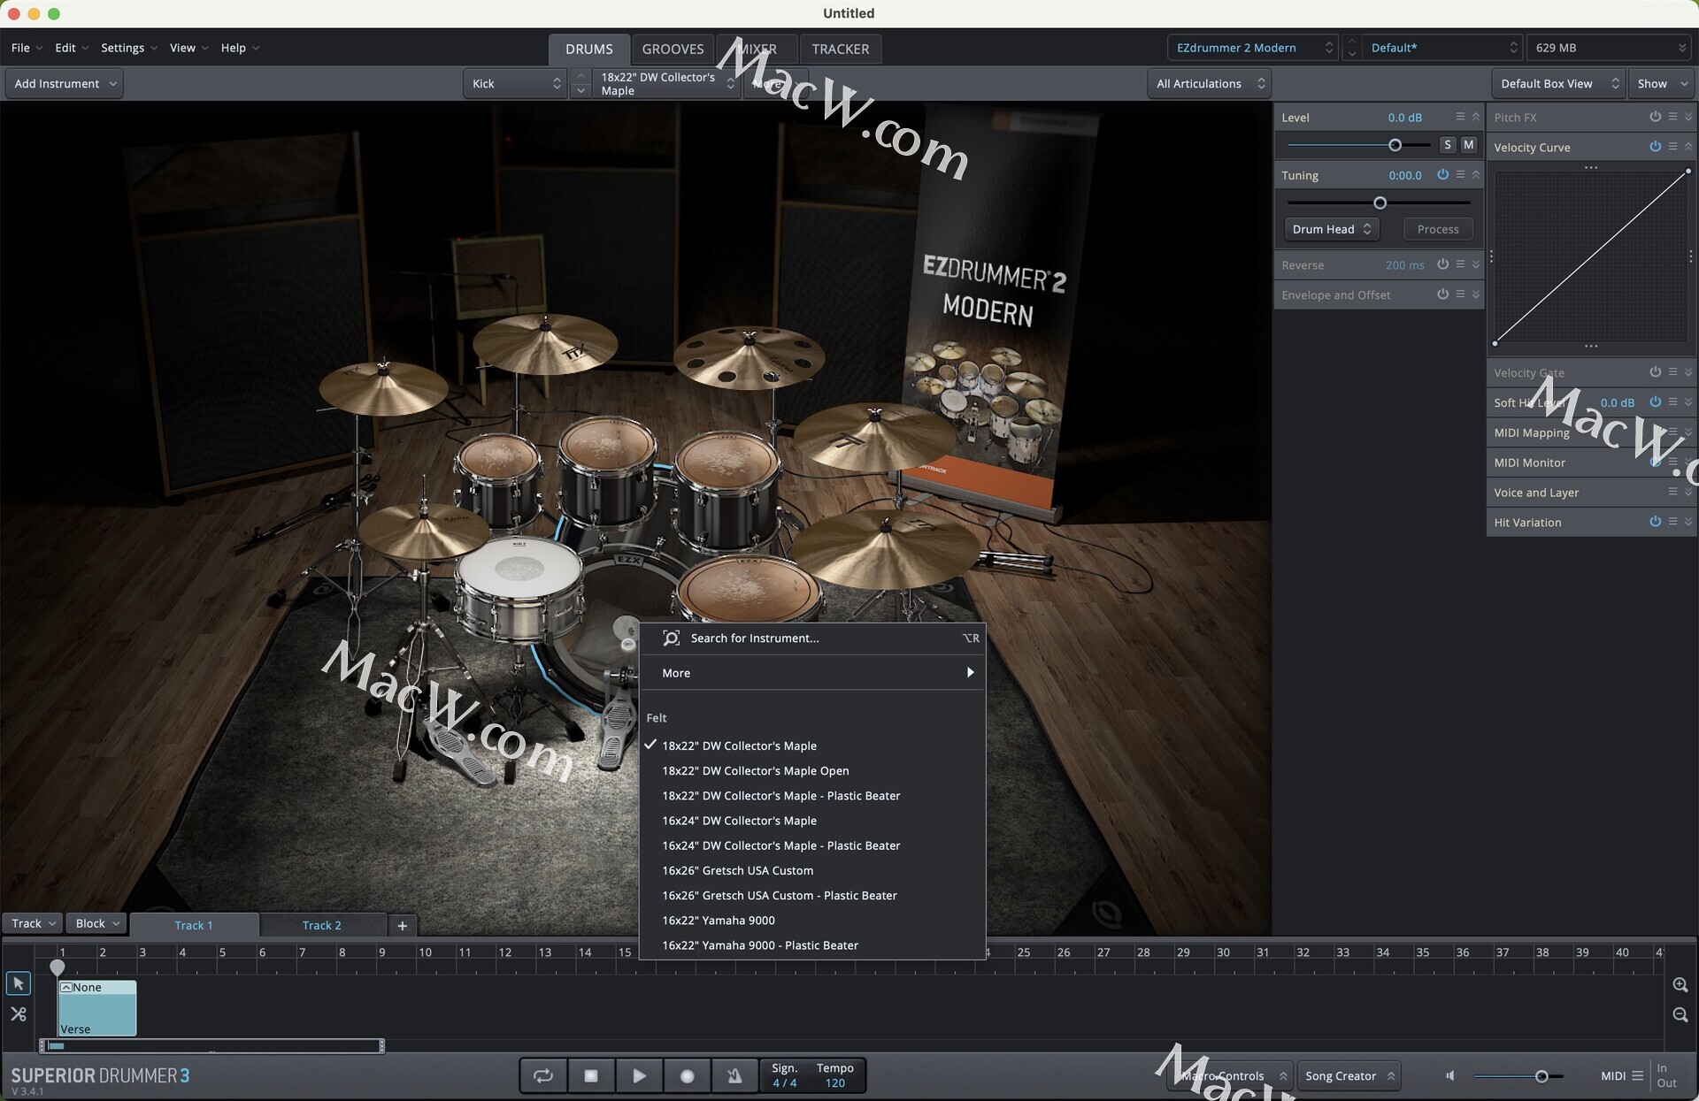Image resolution: width=1699 pixels, height=1101 pixels.
Task: Toggle the Velocity Gate power button
Action: pos(1655,372)
